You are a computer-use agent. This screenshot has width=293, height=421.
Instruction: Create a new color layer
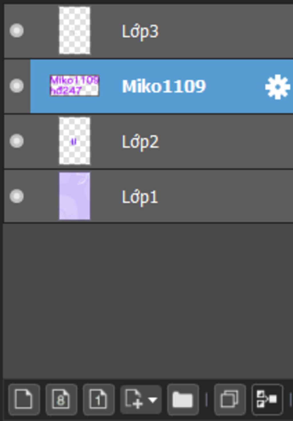(24, 400)
